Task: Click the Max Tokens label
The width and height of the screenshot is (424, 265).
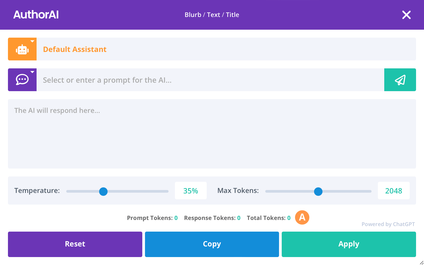Action: (238, 191)
